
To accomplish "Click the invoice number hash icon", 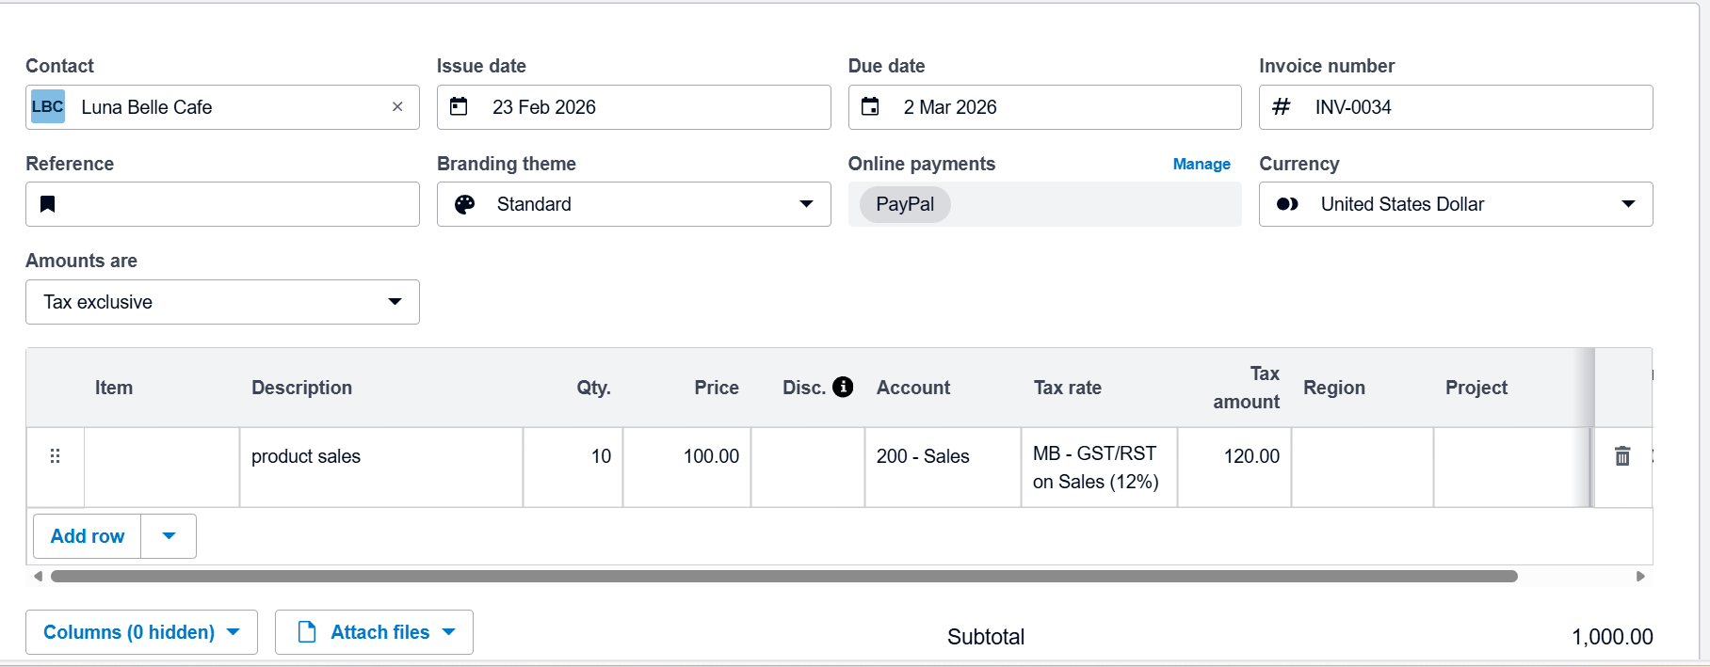I will (x=1281, y=107).
